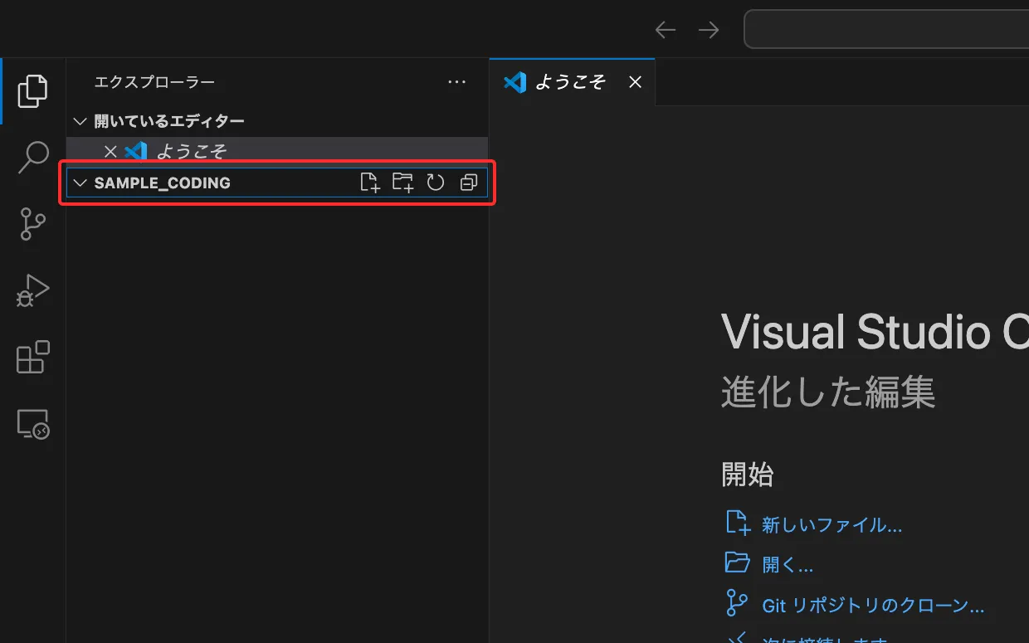Viewport: 1029px width, 643px height.
Task: Close the ようこそ editor tab
Action: [635, 82]
